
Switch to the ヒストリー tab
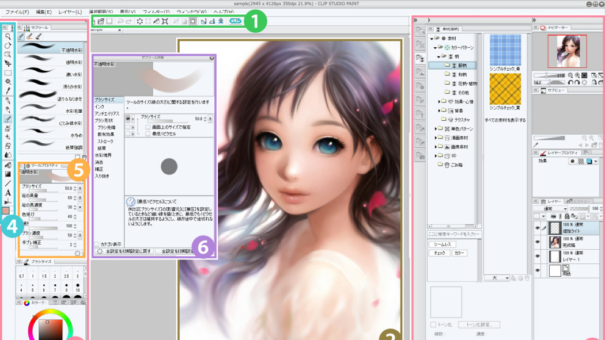(x=578, y=201)
